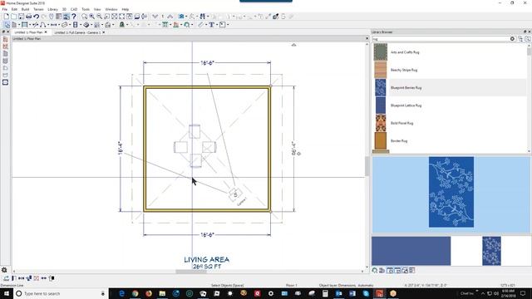Select Beachy Stripe Rug item

[x=450, y=70]
